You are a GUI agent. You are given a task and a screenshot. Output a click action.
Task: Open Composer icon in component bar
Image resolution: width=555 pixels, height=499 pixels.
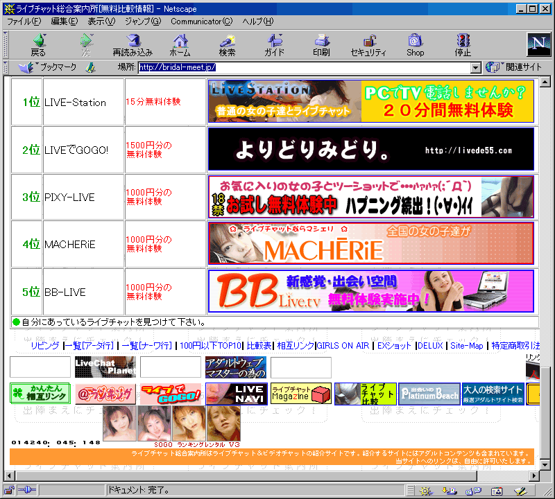coord(521,491)
